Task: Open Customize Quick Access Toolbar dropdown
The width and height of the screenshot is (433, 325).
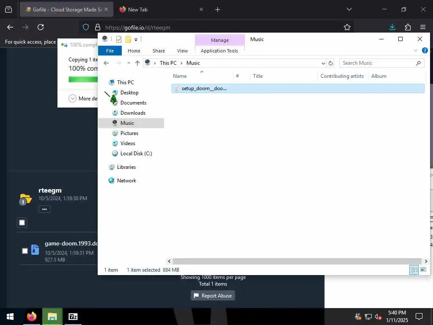Action: click(x=136, y=39)
